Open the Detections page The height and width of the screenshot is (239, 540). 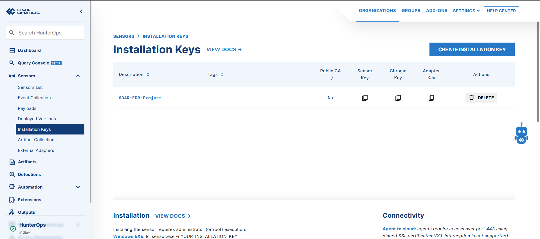[x=29, y=175]
